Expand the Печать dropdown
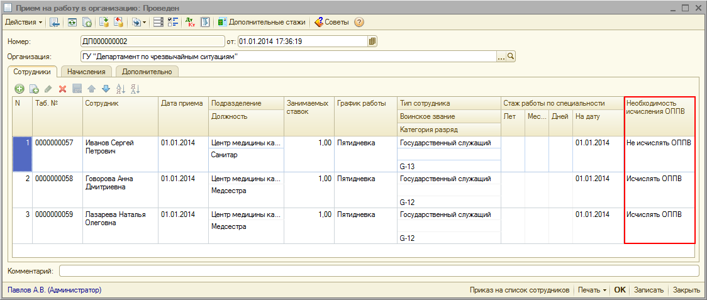This screenshot has width=707, height=300. click(x=593, y=290)
